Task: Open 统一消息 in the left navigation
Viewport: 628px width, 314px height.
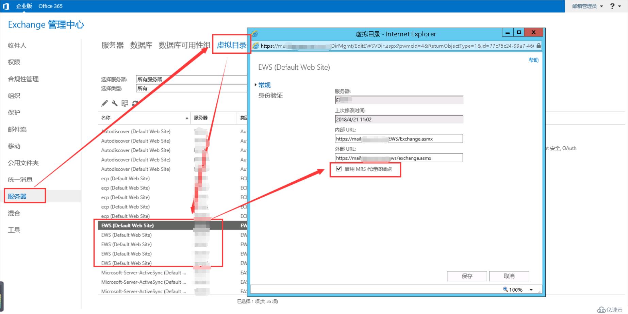Action: click(x=20, y=180)
